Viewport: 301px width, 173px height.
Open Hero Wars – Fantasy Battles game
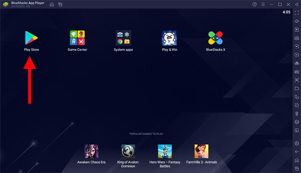pos(165,151)
